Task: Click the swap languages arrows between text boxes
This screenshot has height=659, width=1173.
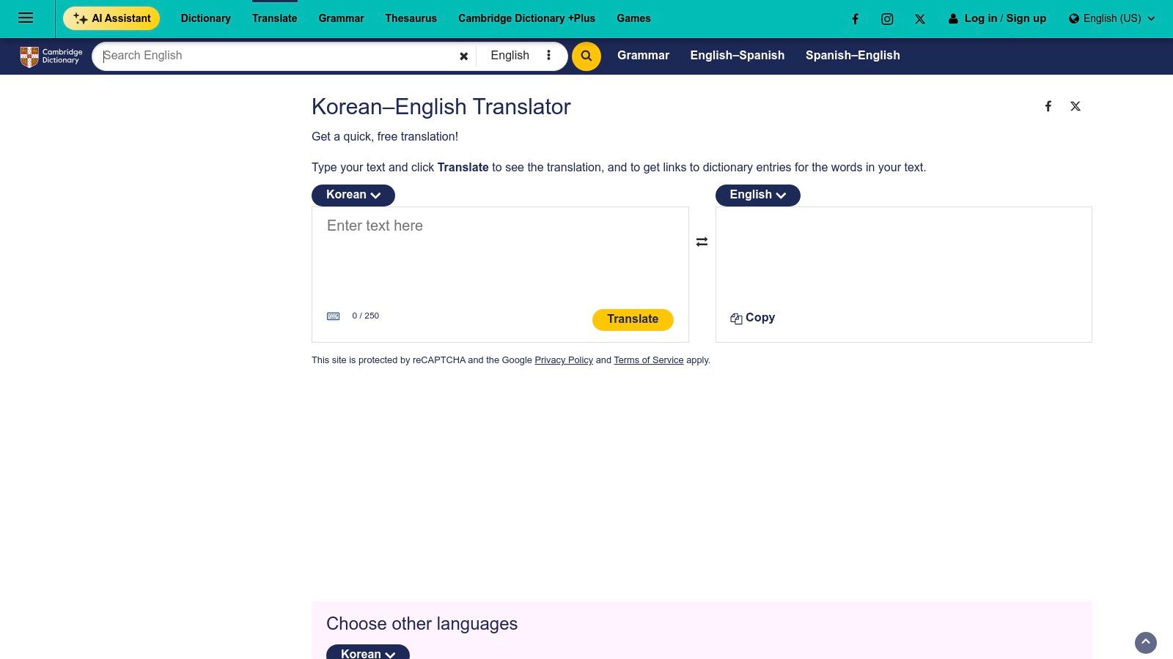Action: 702,241
